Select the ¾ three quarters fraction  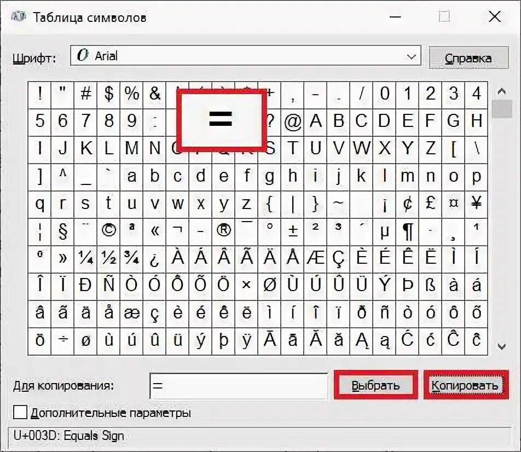click(131, 259)
